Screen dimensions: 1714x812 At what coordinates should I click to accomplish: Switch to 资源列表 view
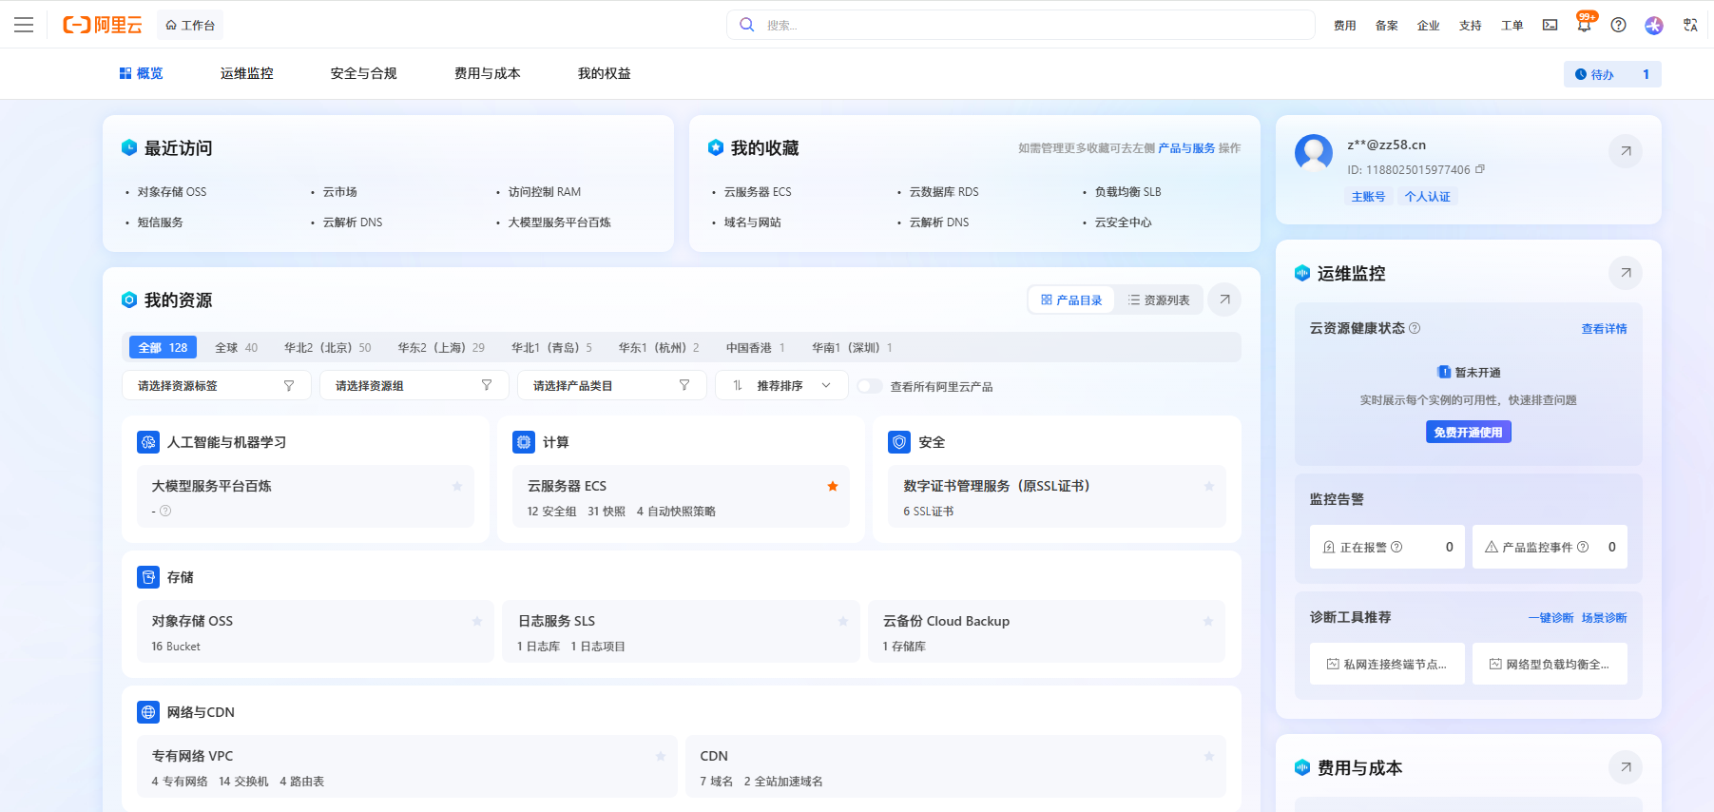[x=1159, y=300]
